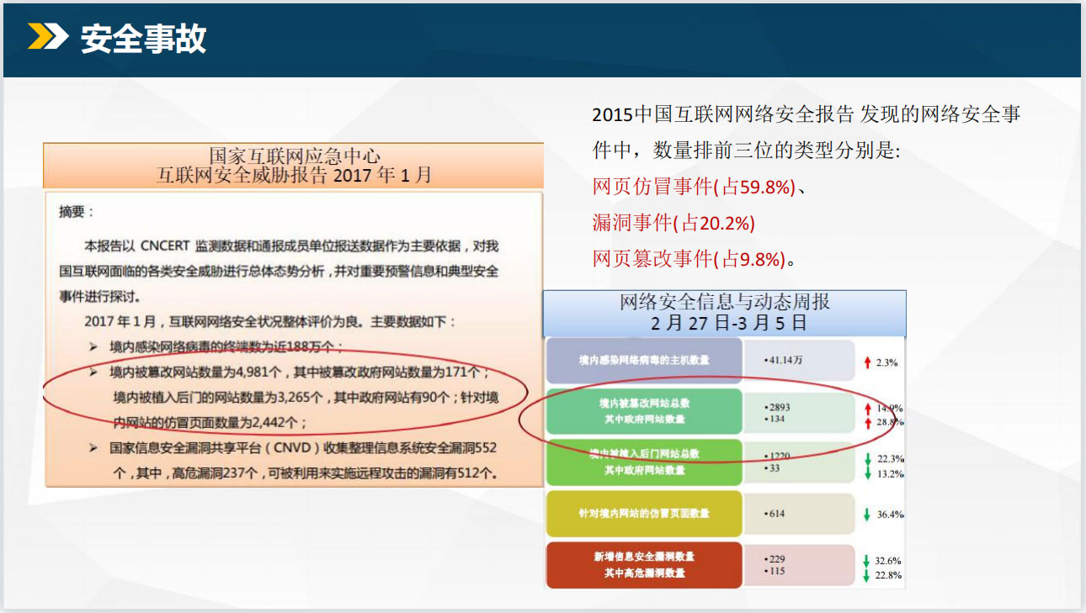Click the 41.14万 value cell
The width and height of the screenshot is (1086, 613).
798,361
